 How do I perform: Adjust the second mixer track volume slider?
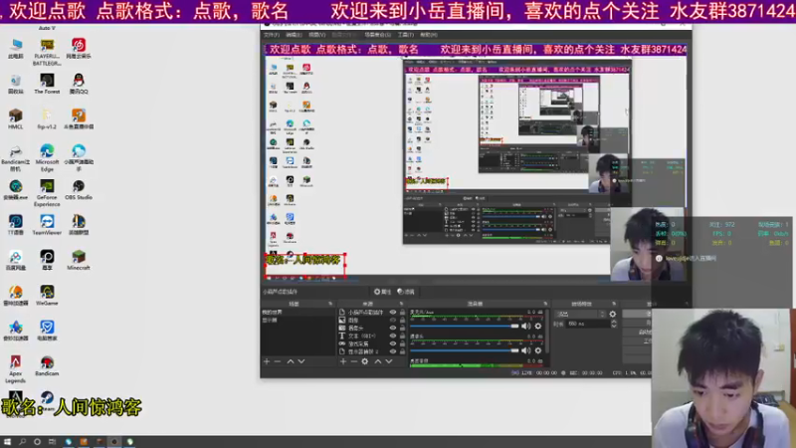(x=465, y=350)
